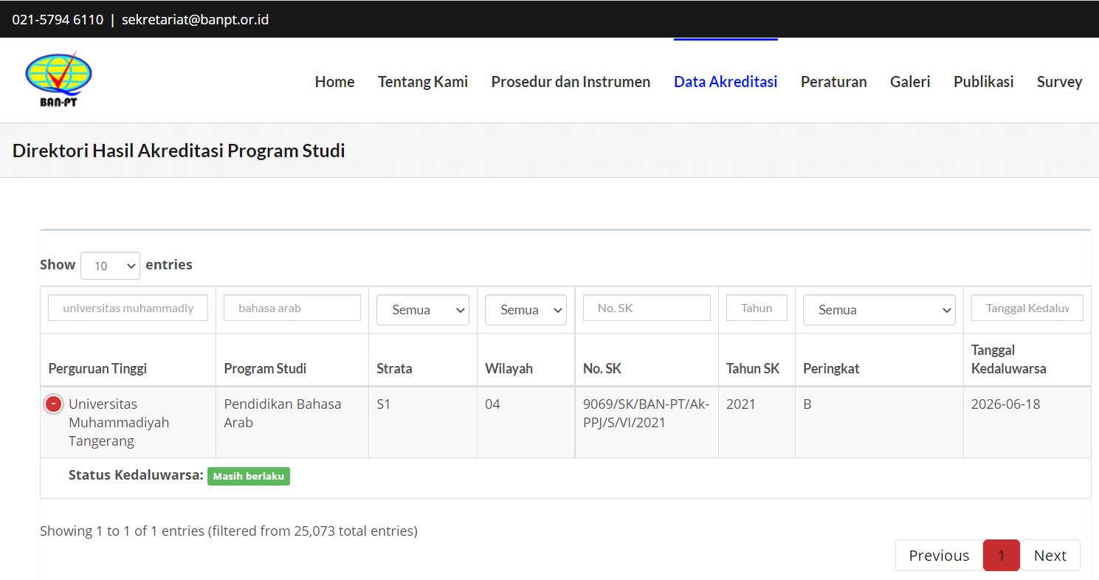Click the BAN-PT logo
Viewport: 1099px width, 580px height.
tap(58, 80)
